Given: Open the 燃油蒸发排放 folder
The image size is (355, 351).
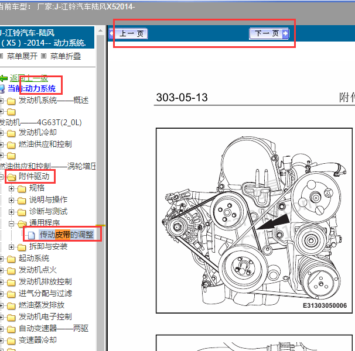Looking at the screenshot, I should (42, 305).
